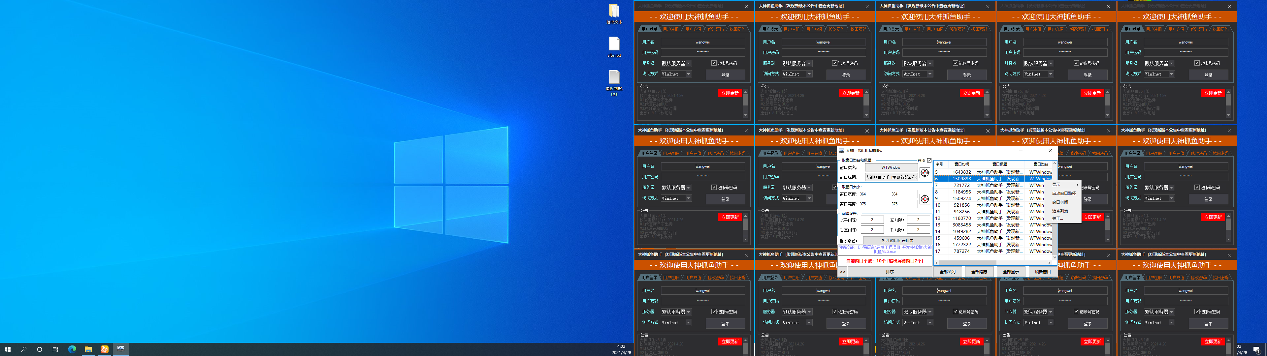Viewport: 1267px width, 356px height.
Task: Click the down arrow of list's vertical scrollbar
Action: point(1054,257)
